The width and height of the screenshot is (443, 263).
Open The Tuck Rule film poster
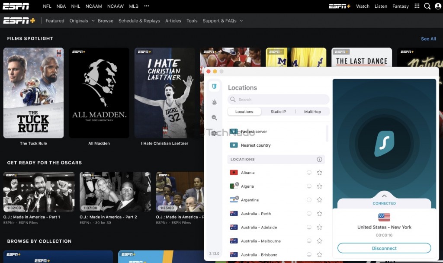tap(33, 93)
